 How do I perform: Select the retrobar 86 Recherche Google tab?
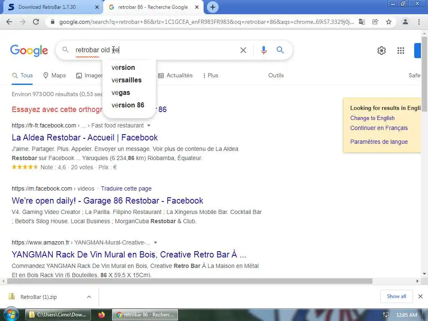(153, 7)
